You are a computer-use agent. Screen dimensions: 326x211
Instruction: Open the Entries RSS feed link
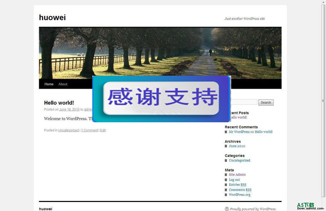(x=238, y=184)
